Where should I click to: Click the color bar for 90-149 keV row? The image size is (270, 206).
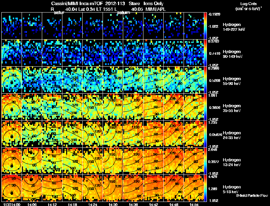coord(205,53)
